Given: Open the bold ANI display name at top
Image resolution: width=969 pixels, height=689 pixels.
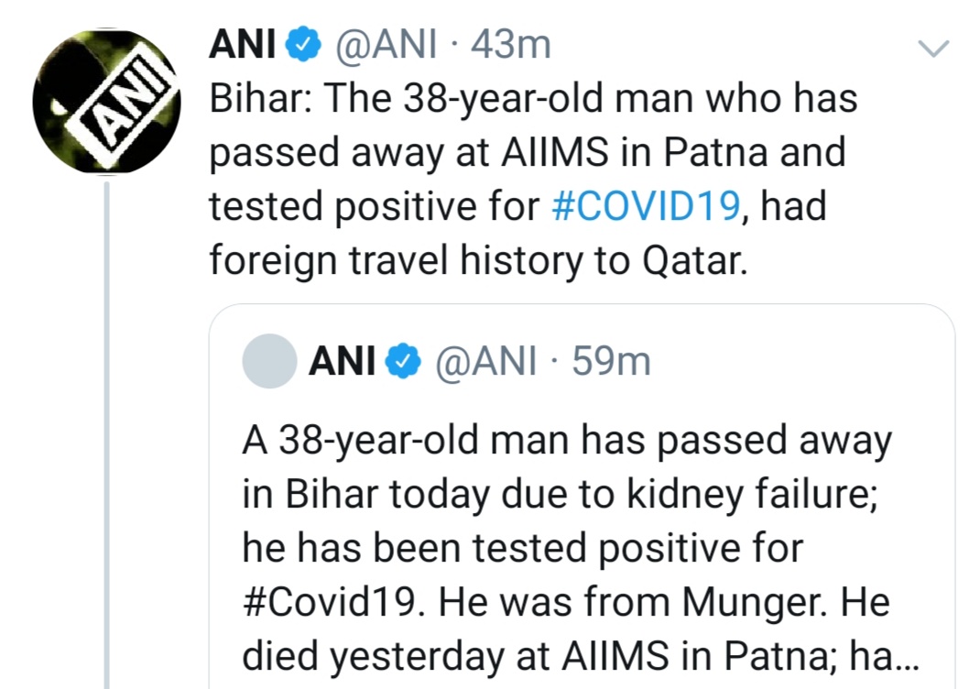Looking at the screenshot, I should pyautogui.click(x=242, y=45).
